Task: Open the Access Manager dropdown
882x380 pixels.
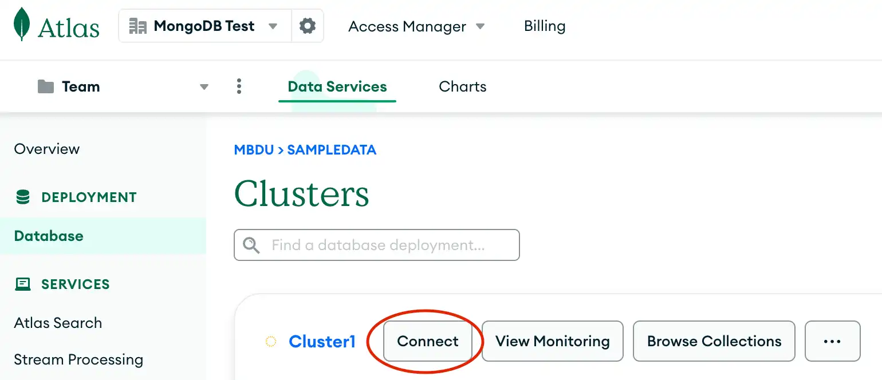Action: tap(480, 26)
